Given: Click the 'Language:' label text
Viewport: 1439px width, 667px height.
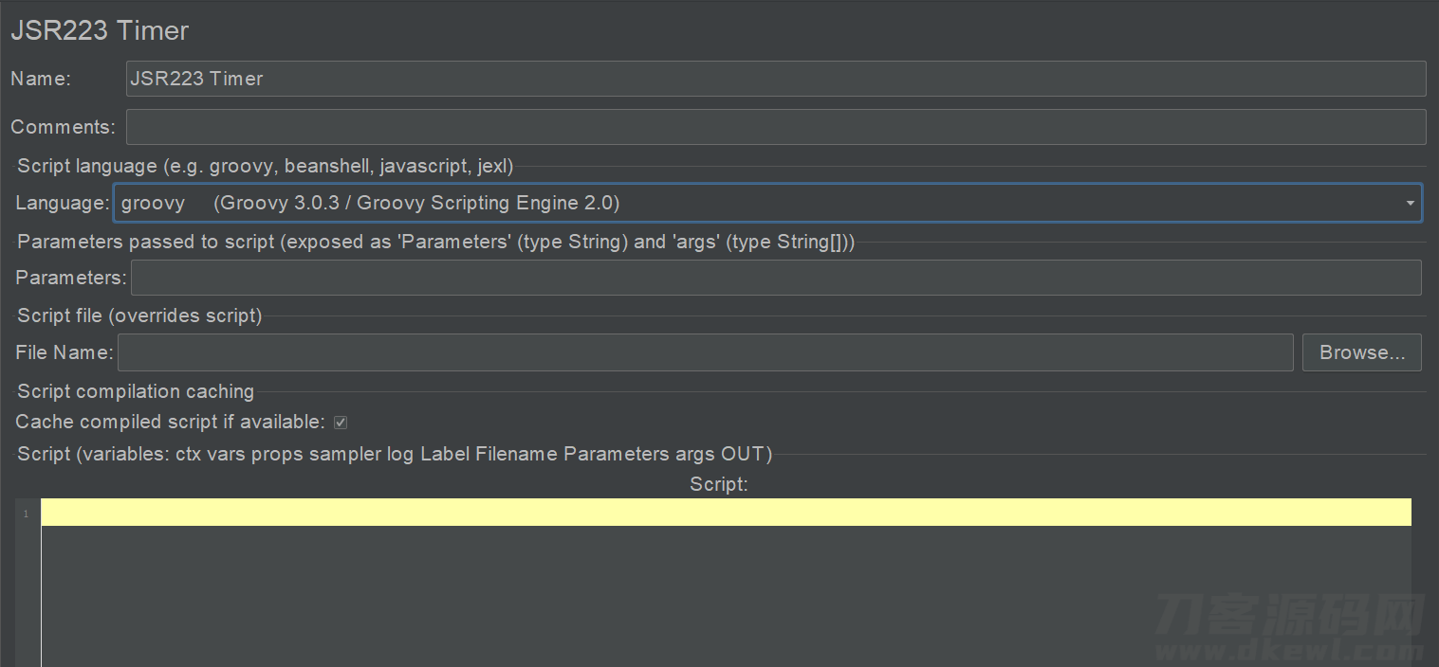Looking at the screenshot, I should [63, 203].
